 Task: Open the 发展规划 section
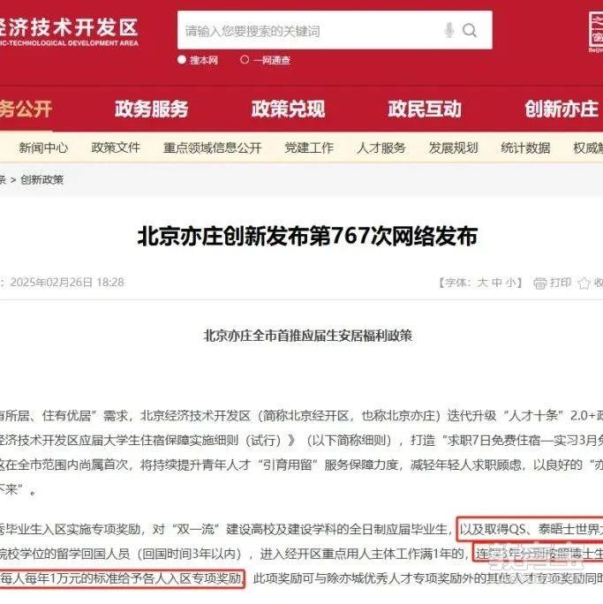pyautogui.click(x=453, y=148)
